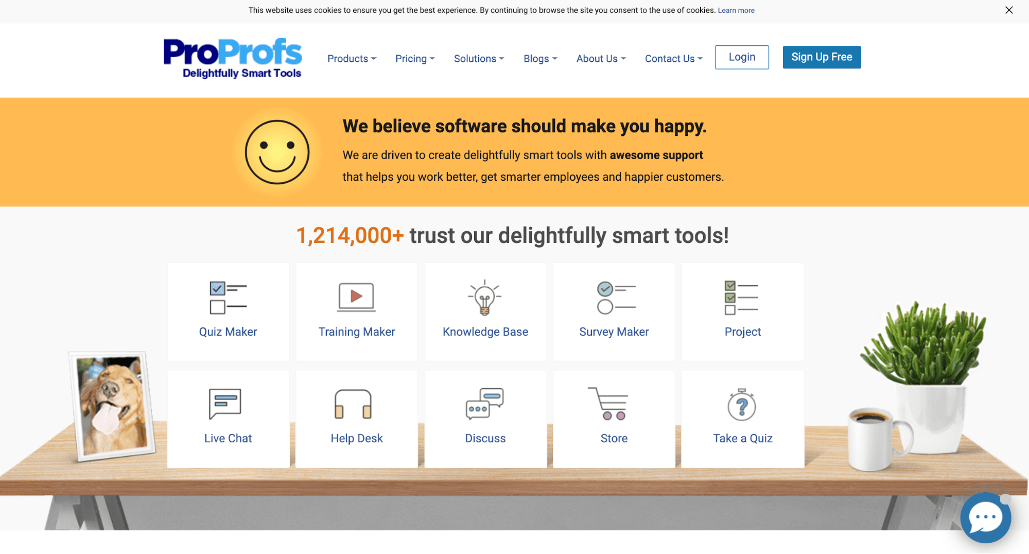This screenshot has height=554, width=1029.
Task: Click the Take a Quiz stopwatch icon
Action: 742,404
